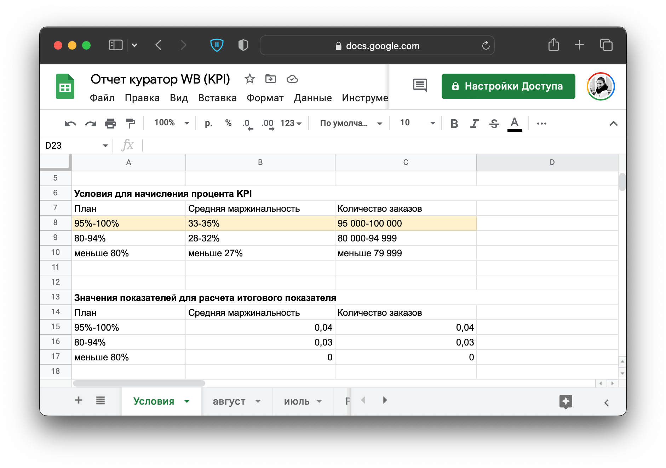Open the default font family dropdown
The height and width of the screenshot is (468, 666).
coord(351,123)
